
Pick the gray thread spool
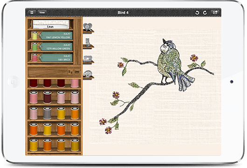[47, 113]
